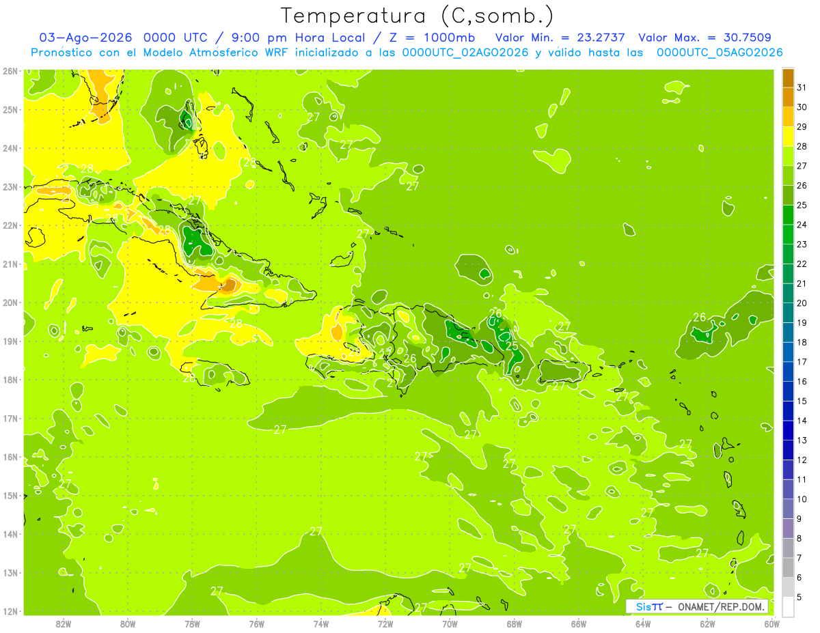Select the init time "0000UTC_02AGO2026"
This screenshot has width=820, height=633.
pyautogui.click(x=465, y=53)
